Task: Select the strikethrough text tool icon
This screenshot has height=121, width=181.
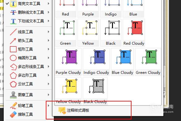Action: pos(13,12)
